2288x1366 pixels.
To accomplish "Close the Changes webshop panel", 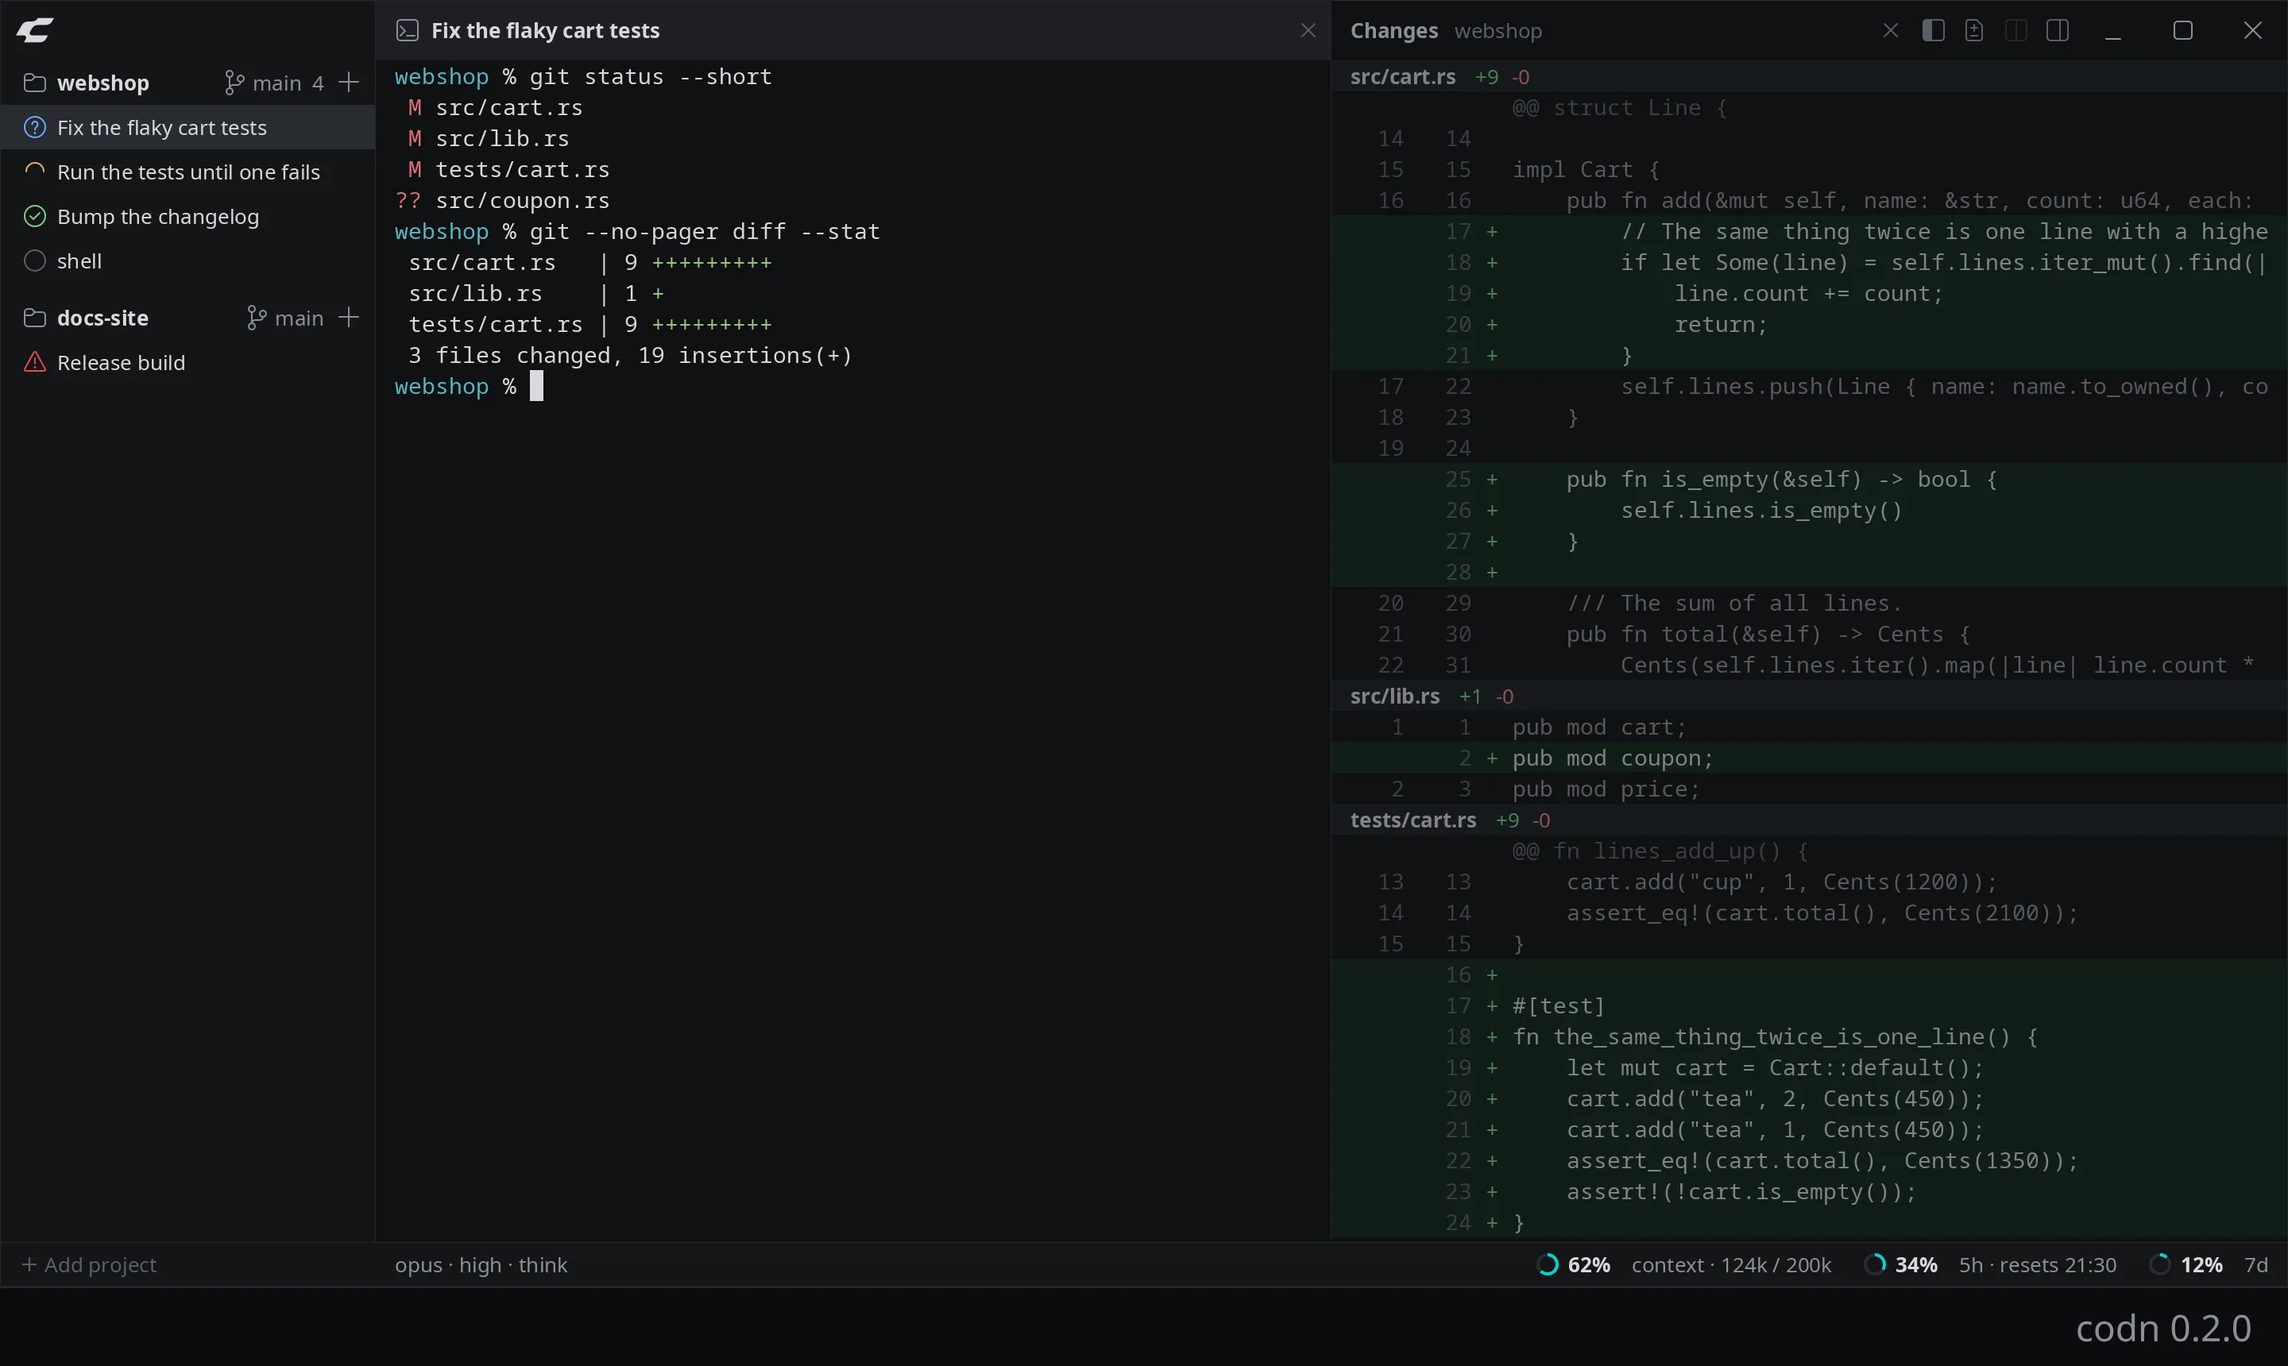I will tap(1890, 30).
